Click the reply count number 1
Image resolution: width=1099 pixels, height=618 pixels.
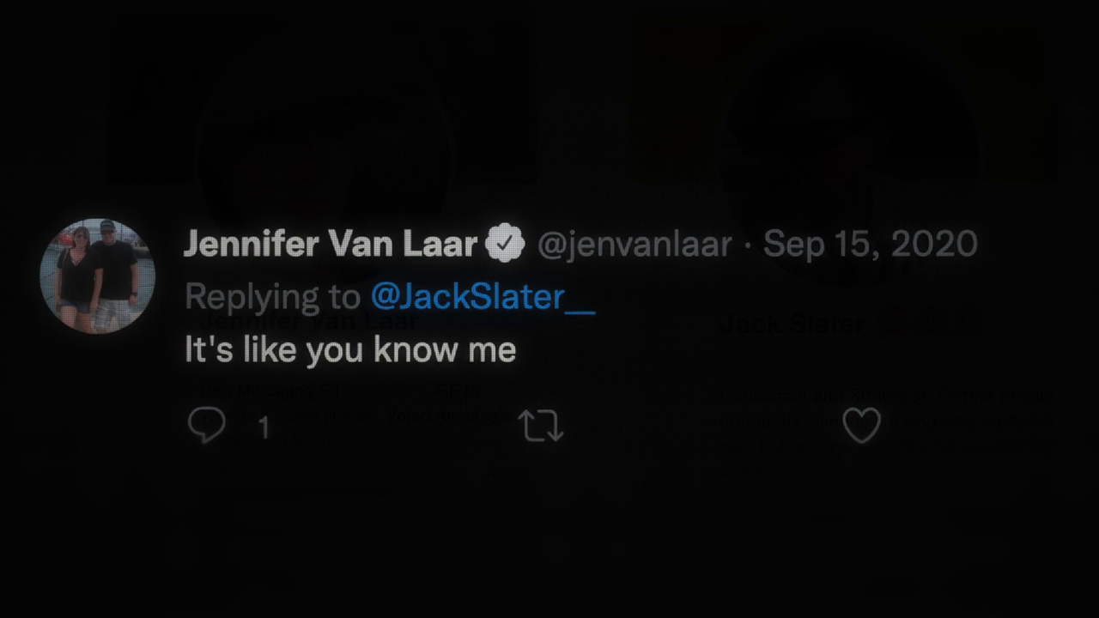point(264,427)
